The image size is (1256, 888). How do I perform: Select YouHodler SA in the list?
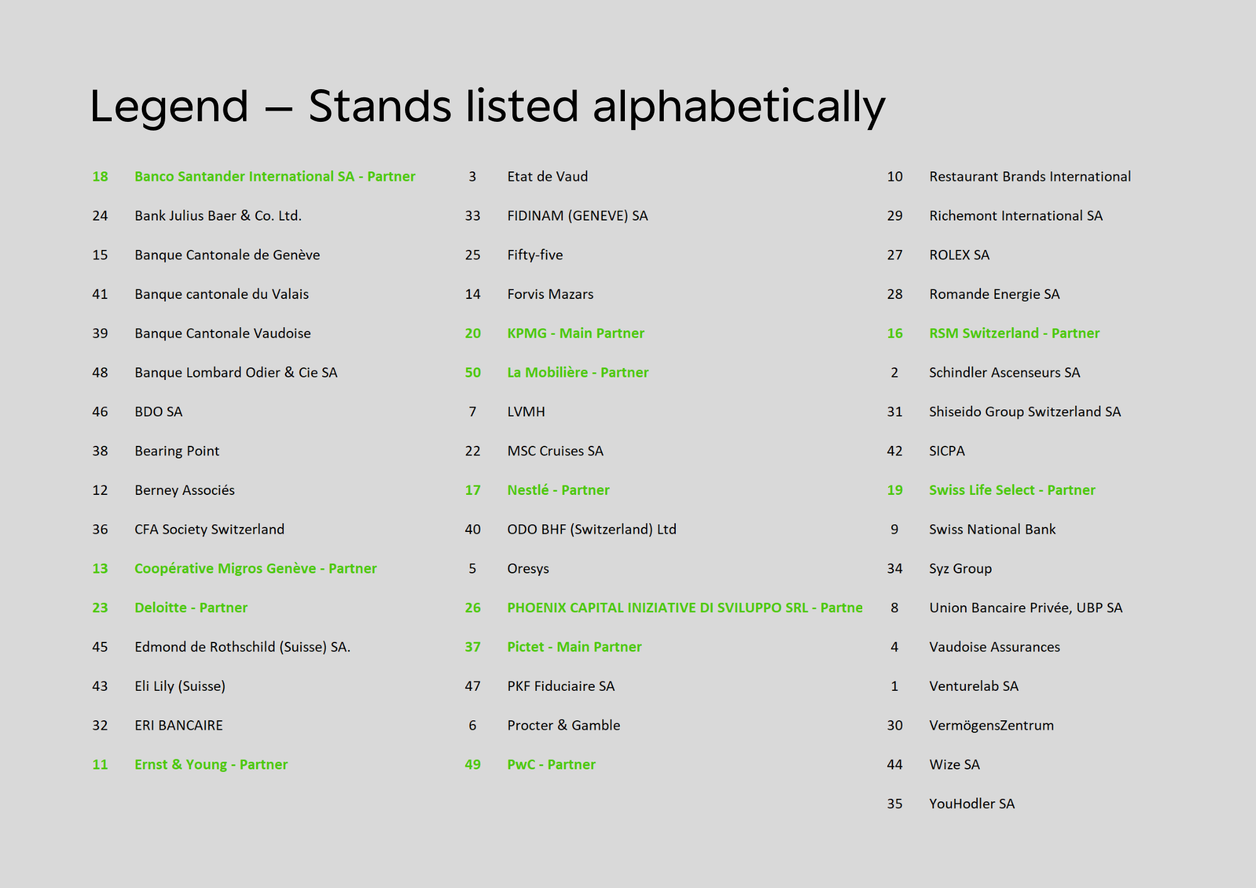coord(972,804)
